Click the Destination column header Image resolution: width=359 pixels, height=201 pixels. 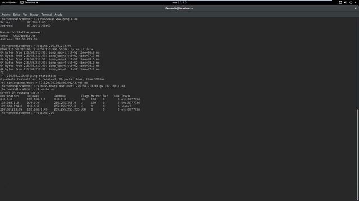coord(10,96)
